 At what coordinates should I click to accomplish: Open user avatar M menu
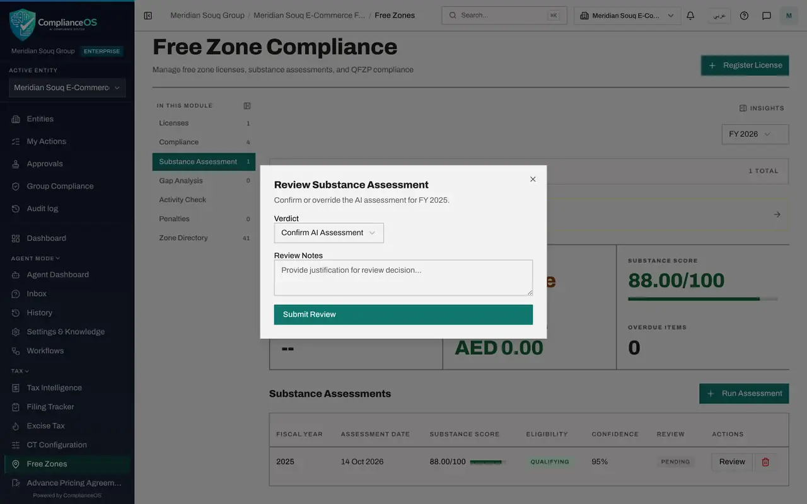tap(789, 16)
